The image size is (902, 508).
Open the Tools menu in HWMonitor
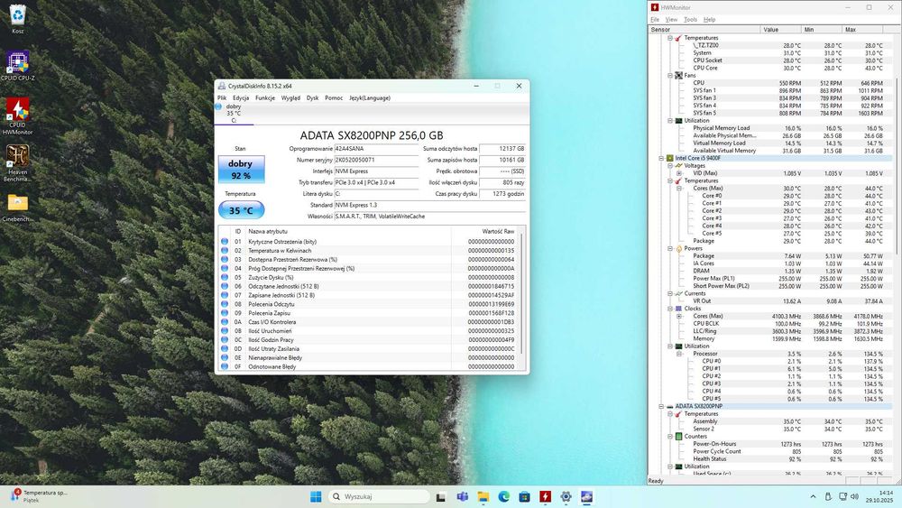click(x=690, y=20)
